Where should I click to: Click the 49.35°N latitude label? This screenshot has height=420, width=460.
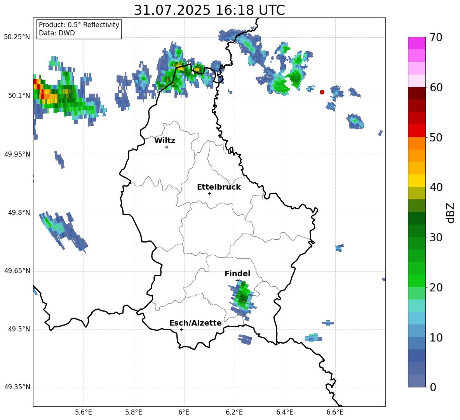pyautogui.click(x=17, y=387)
